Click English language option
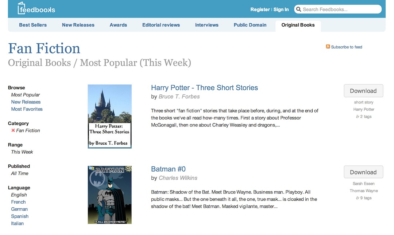394x235 pixels. (x=19, y=195)
